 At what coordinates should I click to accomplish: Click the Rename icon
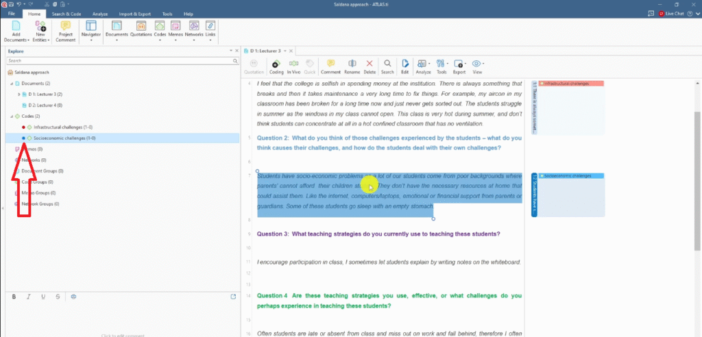[352, 66]
